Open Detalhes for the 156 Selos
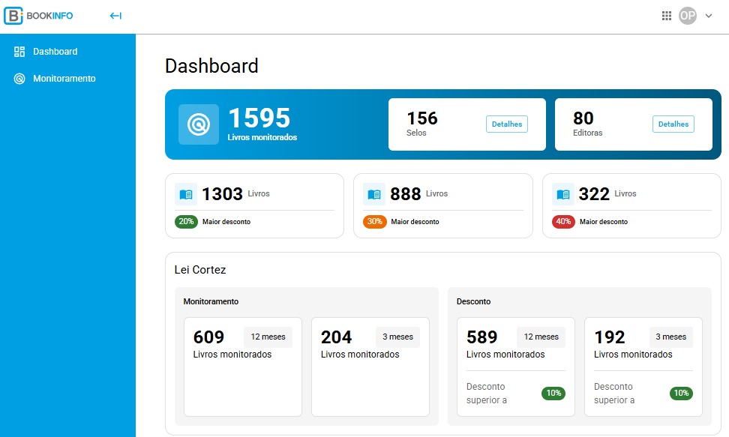 tap(507, 124)
